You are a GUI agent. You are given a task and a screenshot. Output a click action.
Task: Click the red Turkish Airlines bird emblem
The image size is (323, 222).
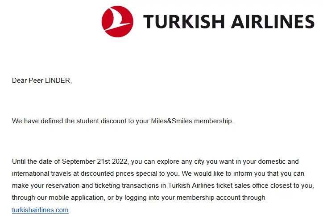117,21
